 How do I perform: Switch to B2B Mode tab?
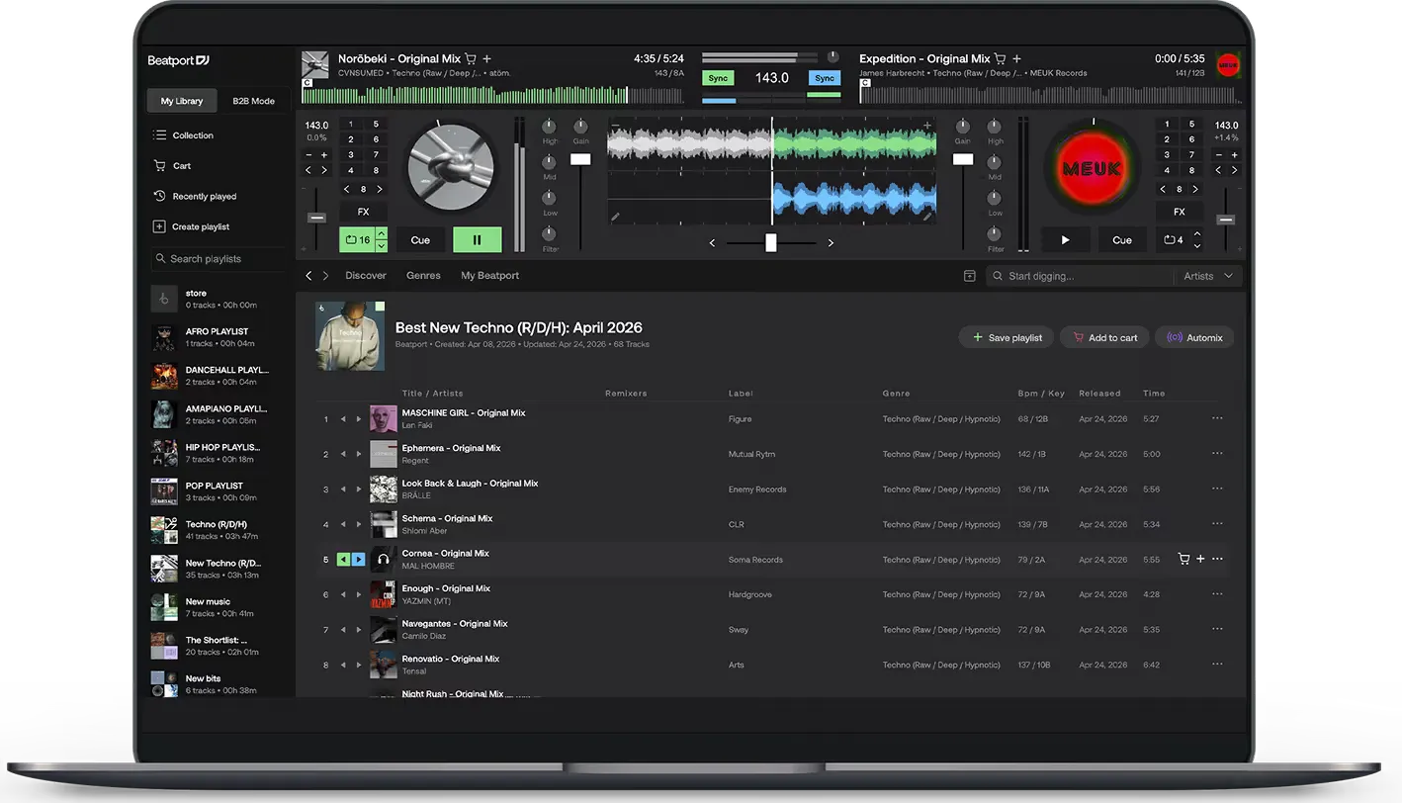tap(253, 101)
